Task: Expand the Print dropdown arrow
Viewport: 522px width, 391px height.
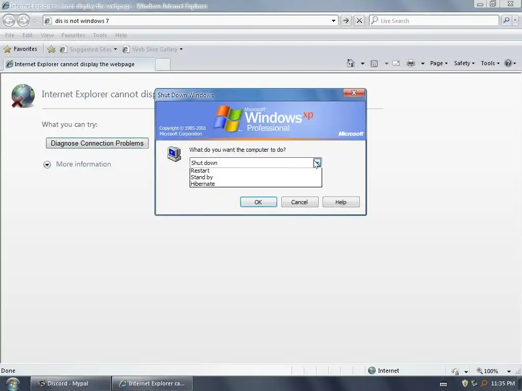Action: [423, 64]
